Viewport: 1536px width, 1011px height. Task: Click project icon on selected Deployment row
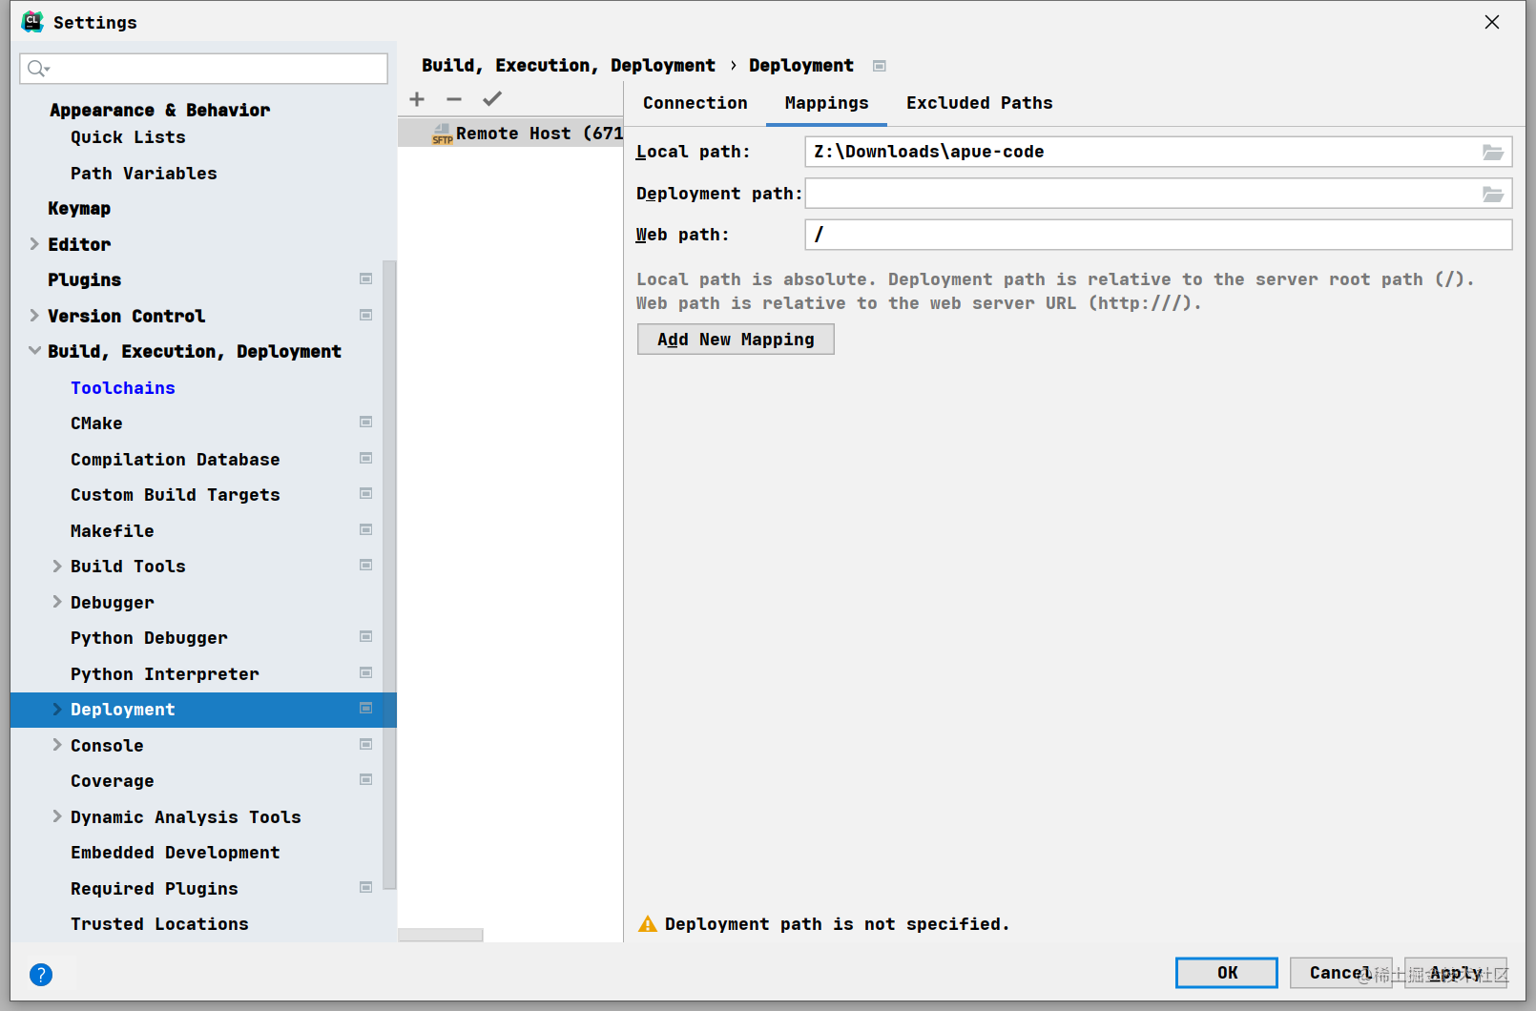(365, 708)
